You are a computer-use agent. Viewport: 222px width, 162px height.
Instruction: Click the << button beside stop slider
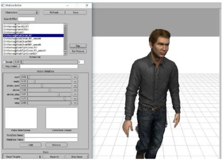coord(75,103)
